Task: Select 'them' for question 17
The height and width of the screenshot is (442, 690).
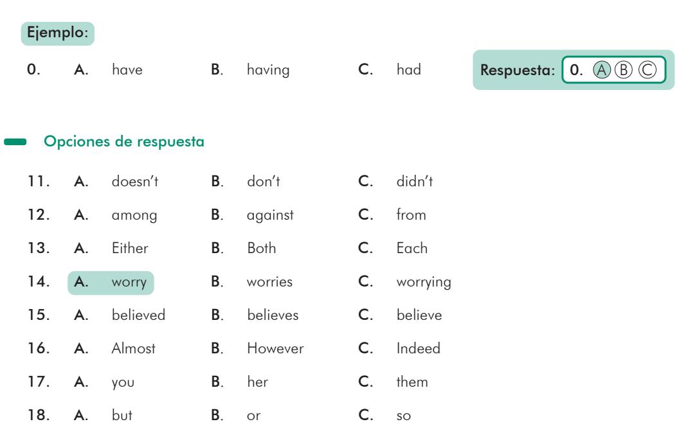Action: click(x=410, y=382)
